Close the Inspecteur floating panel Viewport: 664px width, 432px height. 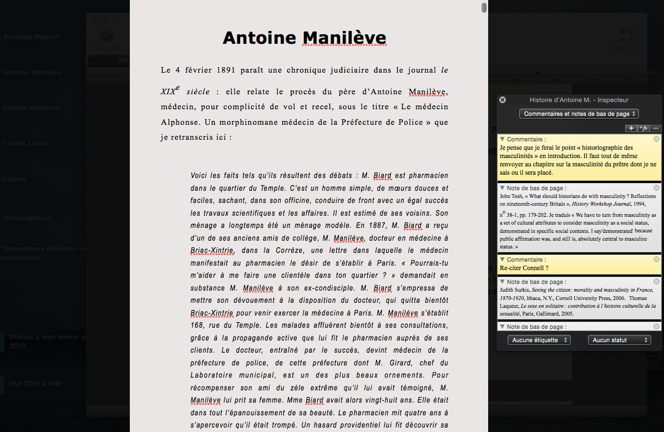(x=503, y=100)
